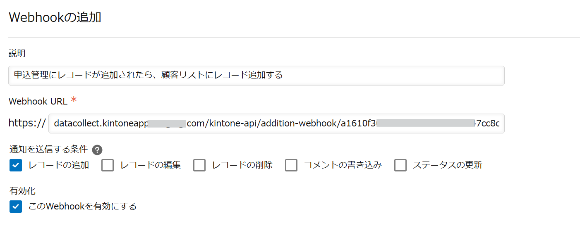
Task: Click the 説明 description input field
Action: [256, 76]
